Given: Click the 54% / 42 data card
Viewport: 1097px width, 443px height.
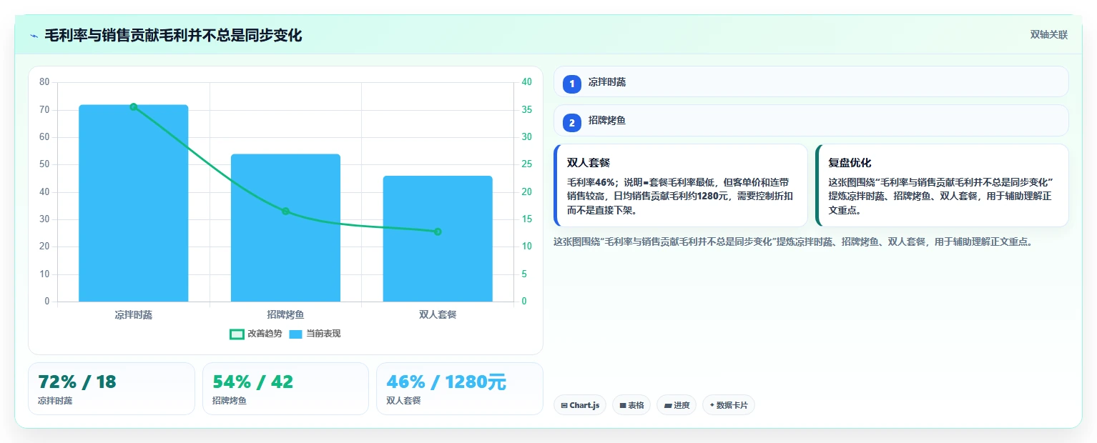Looking at the screenshot, I should (285, 389).
